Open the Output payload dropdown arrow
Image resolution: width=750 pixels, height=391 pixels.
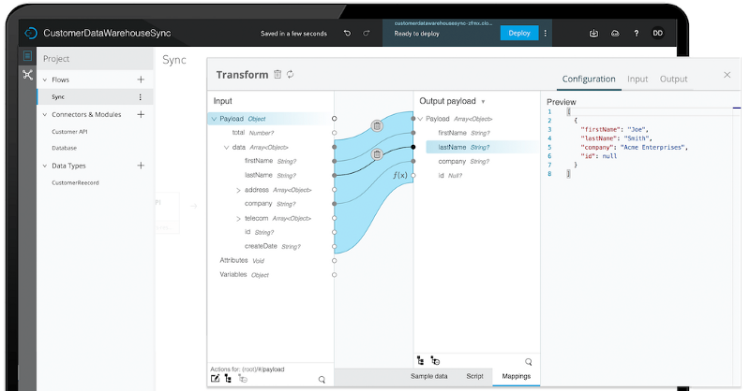click(x=483, y=102)
